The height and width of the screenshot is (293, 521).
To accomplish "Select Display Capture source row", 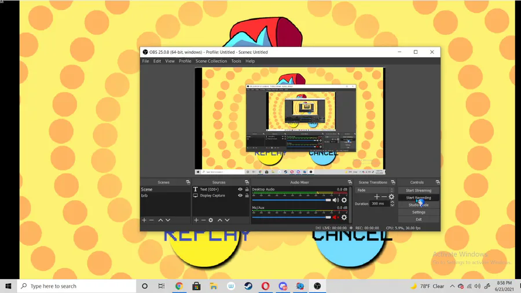I will tap(221, 196).
